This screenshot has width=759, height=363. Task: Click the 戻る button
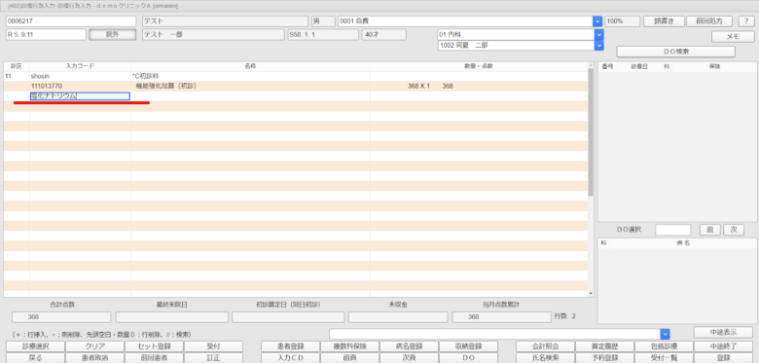click(x=35, y=358)
